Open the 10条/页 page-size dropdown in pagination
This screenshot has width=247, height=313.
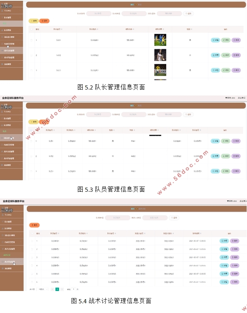41,289
